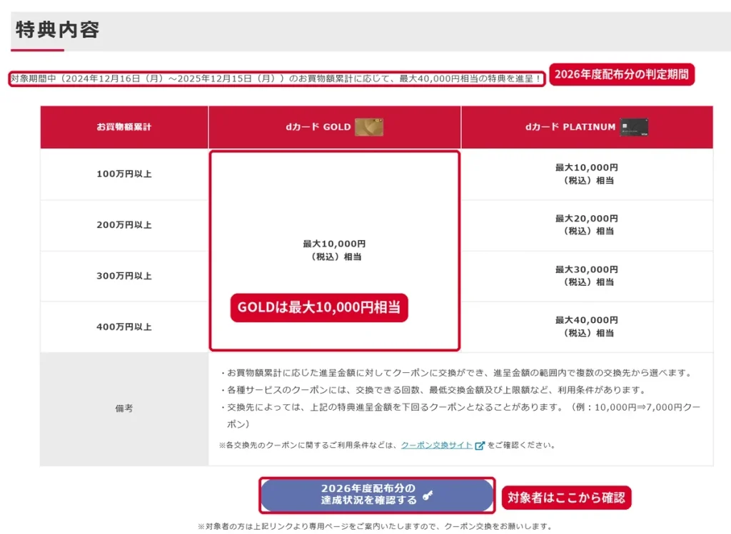
Task: Click the 対象期間中(2024年12月16日 sentence
Action: coord(276,78)
